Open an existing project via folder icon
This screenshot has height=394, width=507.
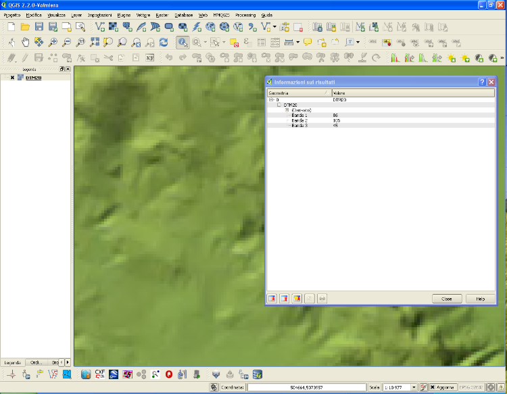coord(25,27)
